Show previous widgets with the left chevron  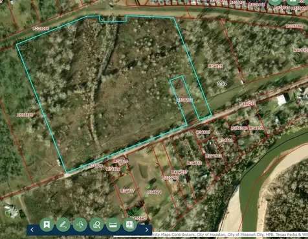pos(32,230)
